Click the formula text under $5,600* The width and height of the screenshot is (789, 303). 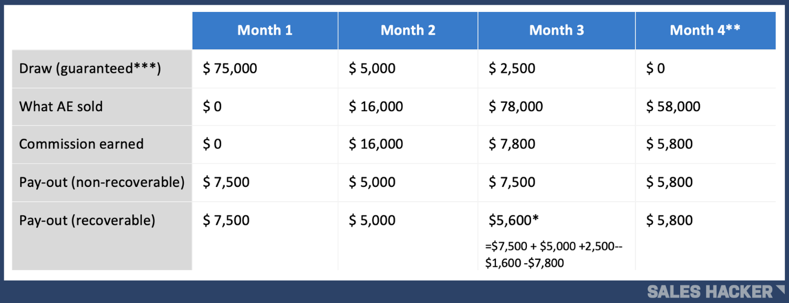tap(554, 255)
